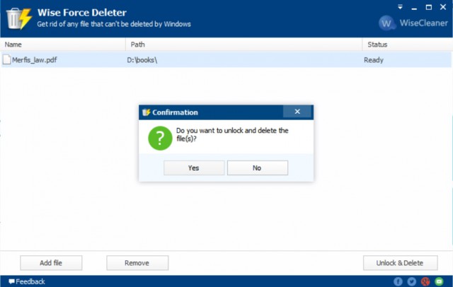This screenshot has width=453, height=287.
Task: Maximize the Wise Force Deleter window
Action: coord(429,7)
